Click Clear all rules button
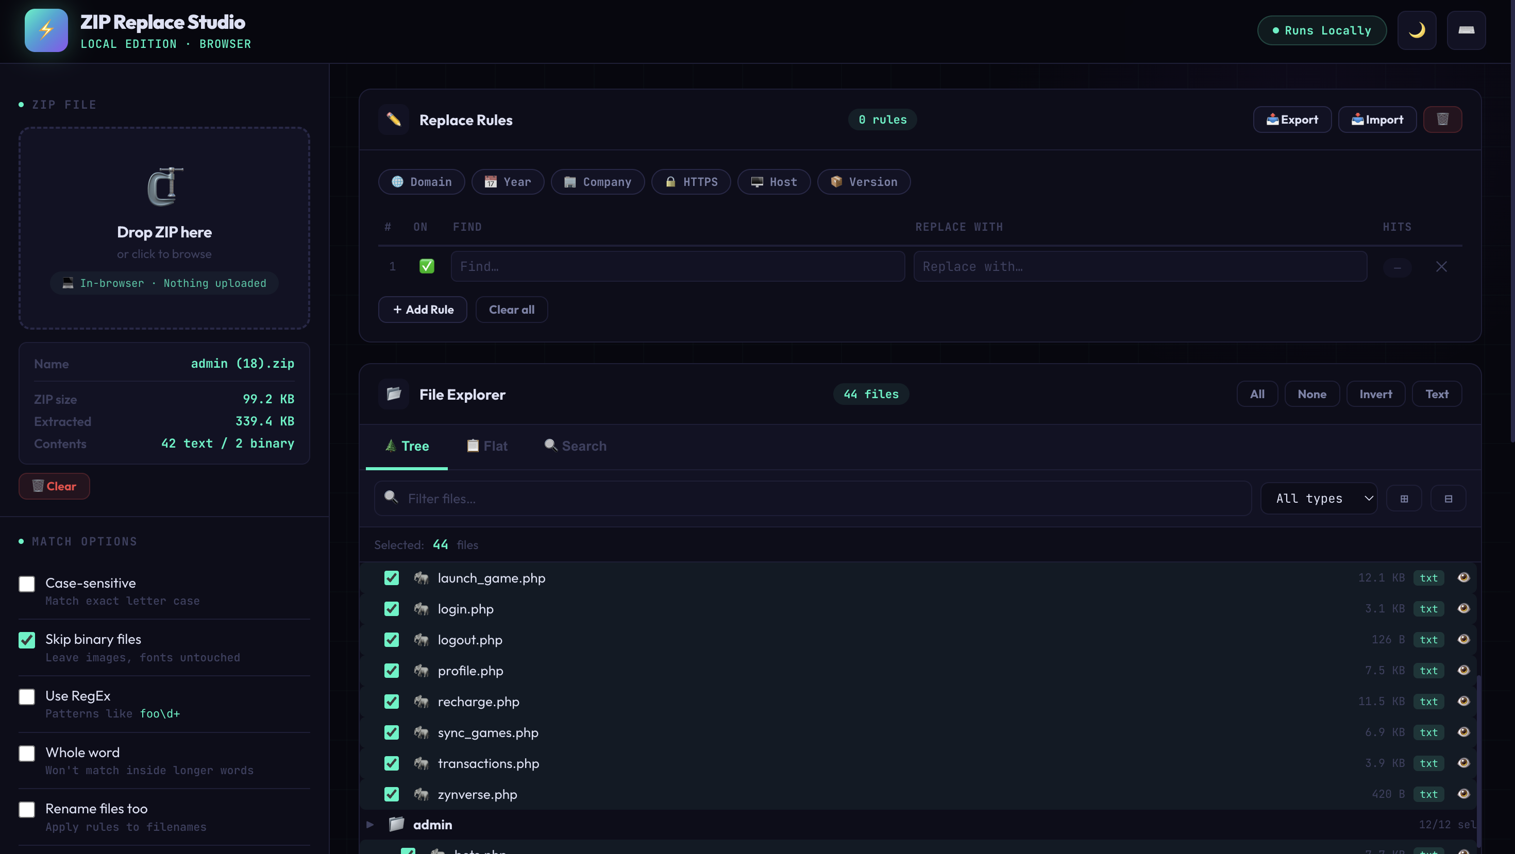This screenshot has height=854, width=1515. (x=512, y=309)
